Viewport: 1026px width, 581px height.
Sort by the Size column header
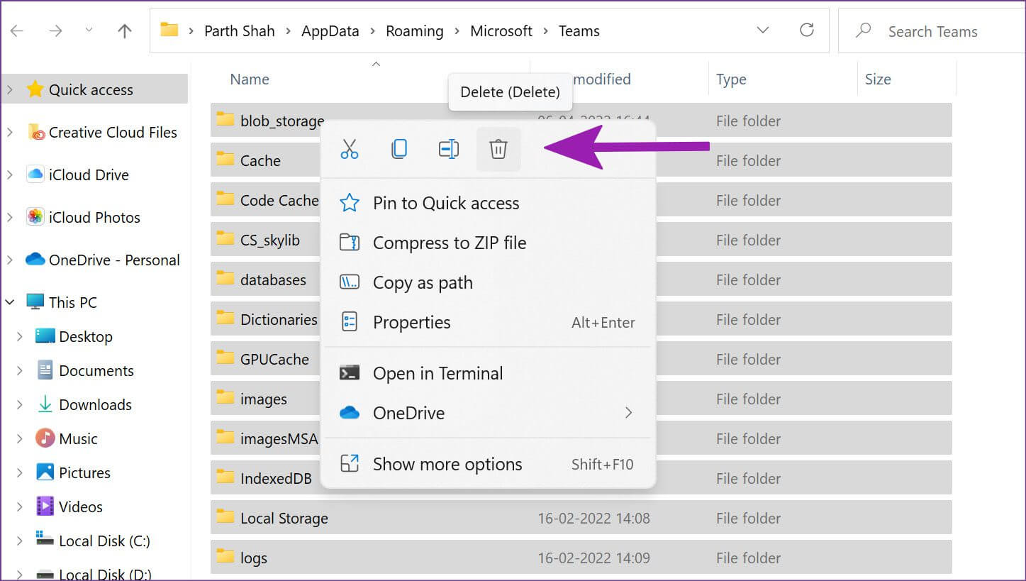pos(878,79)
